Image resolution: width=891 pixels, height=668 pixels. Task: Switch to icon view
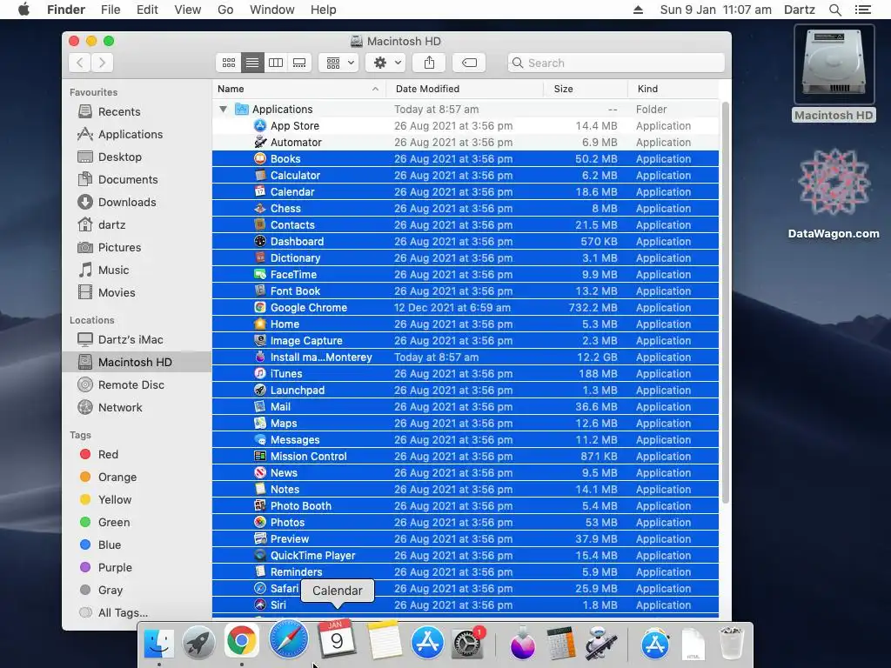[x=229, y=63]
